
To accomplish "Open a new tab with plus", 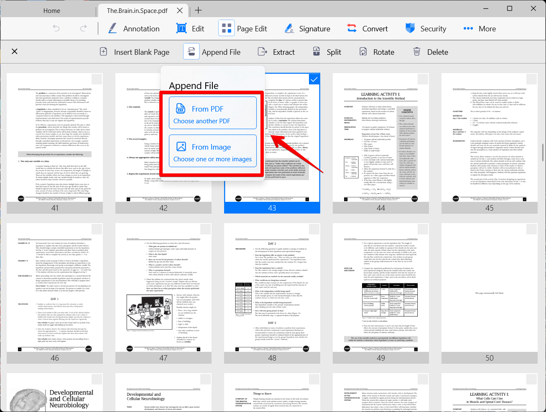I will (198, 10).
